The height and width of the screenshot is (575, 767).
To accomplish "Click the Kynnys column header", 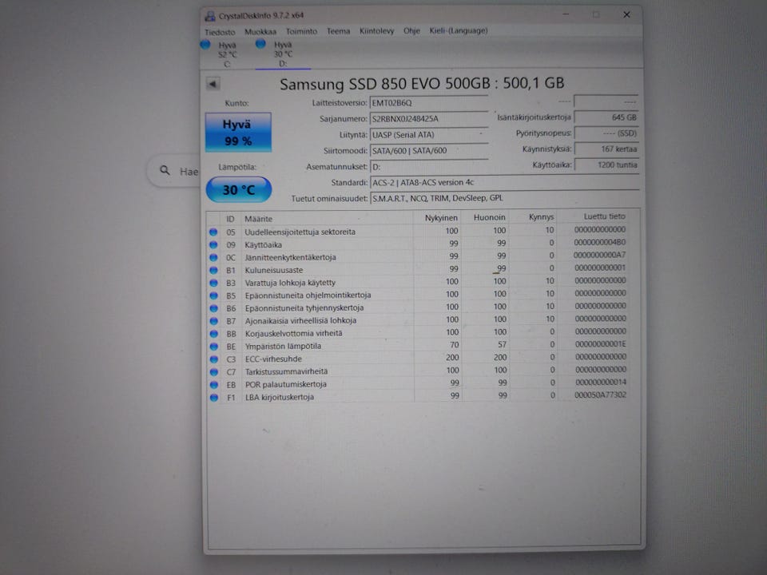I will tap(541, 217).
